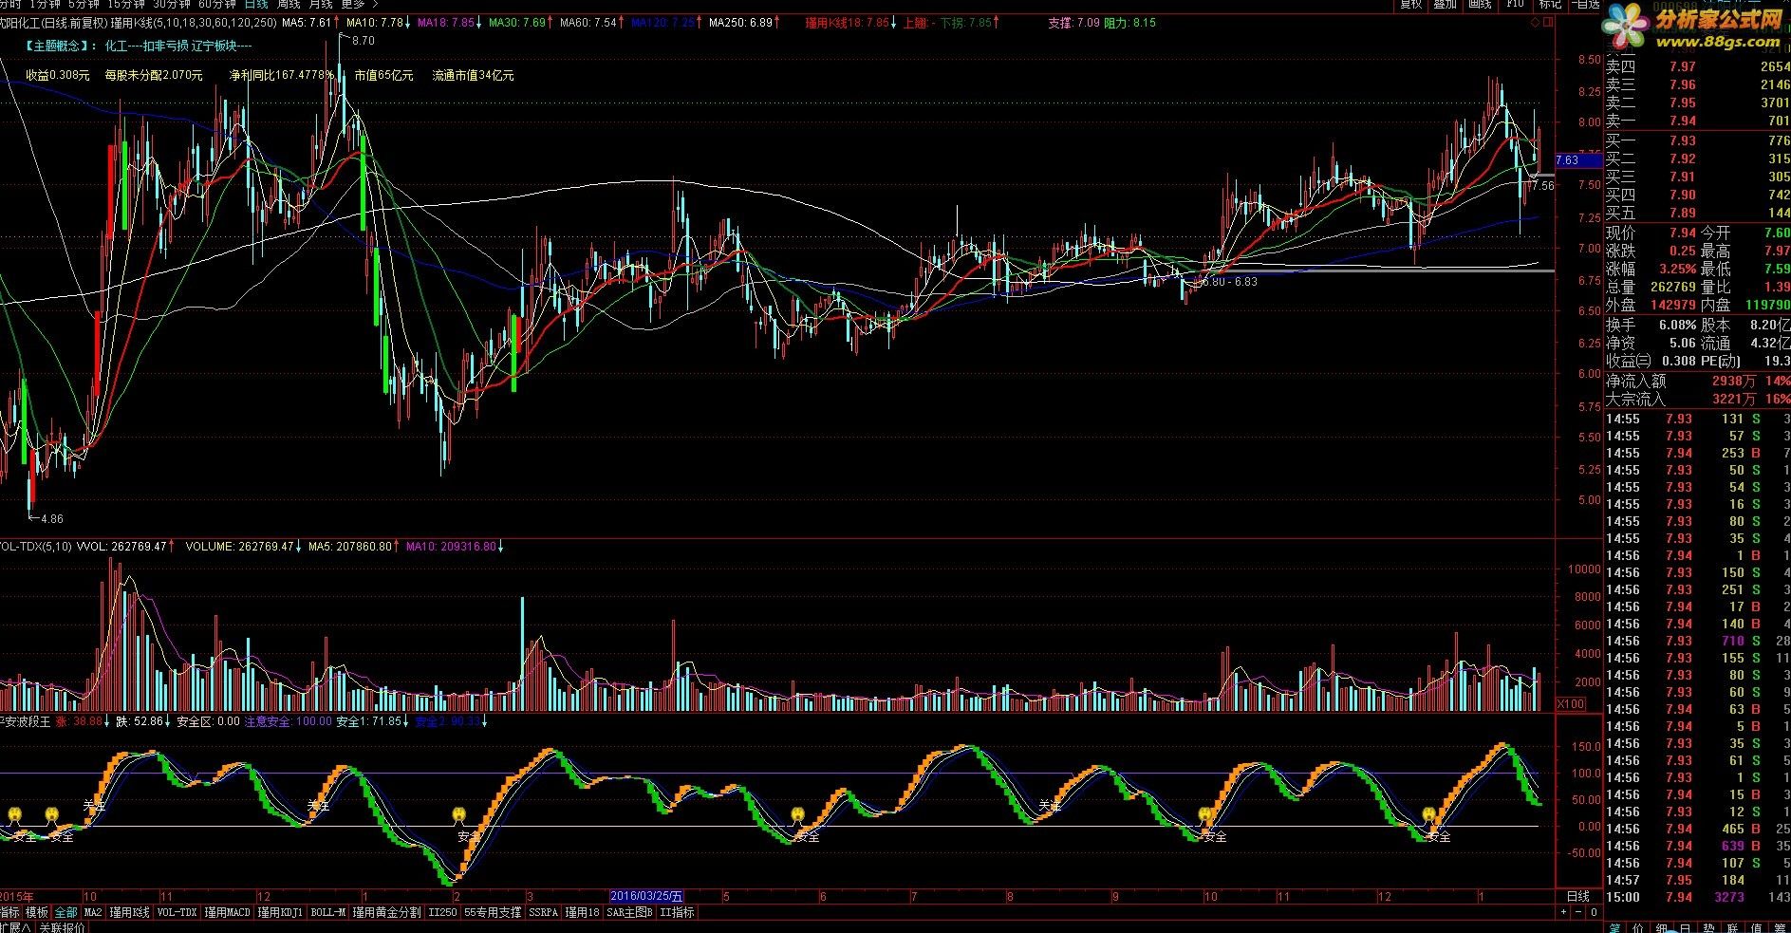
Task: Click the 叠加 overlay button
Action: pos(1445,4)
